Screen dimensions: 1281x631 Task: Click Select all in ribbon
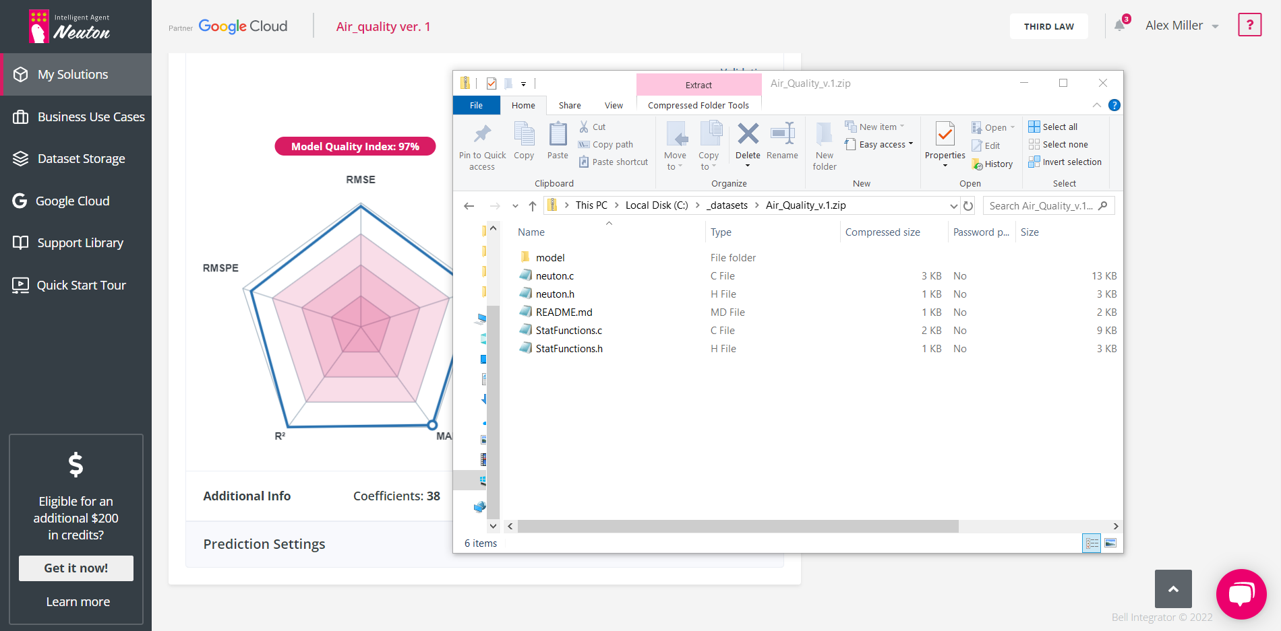(x=1052, y=127)
